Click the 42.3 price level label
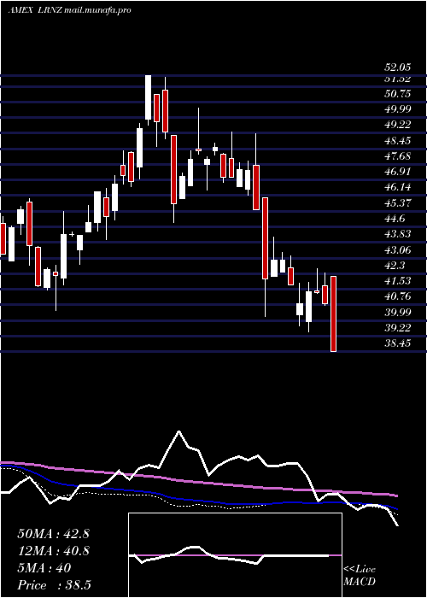 [395, 266]
